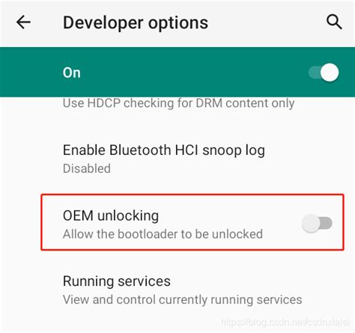Click the blog.csdn.net watermark link
The image size is (355, 333).
click(x=285, y=323)
